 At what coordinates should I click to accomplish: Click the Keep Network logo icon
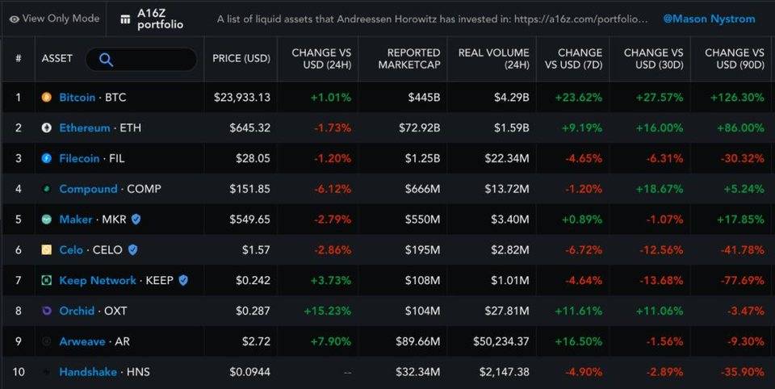click(x=47, y=281)
